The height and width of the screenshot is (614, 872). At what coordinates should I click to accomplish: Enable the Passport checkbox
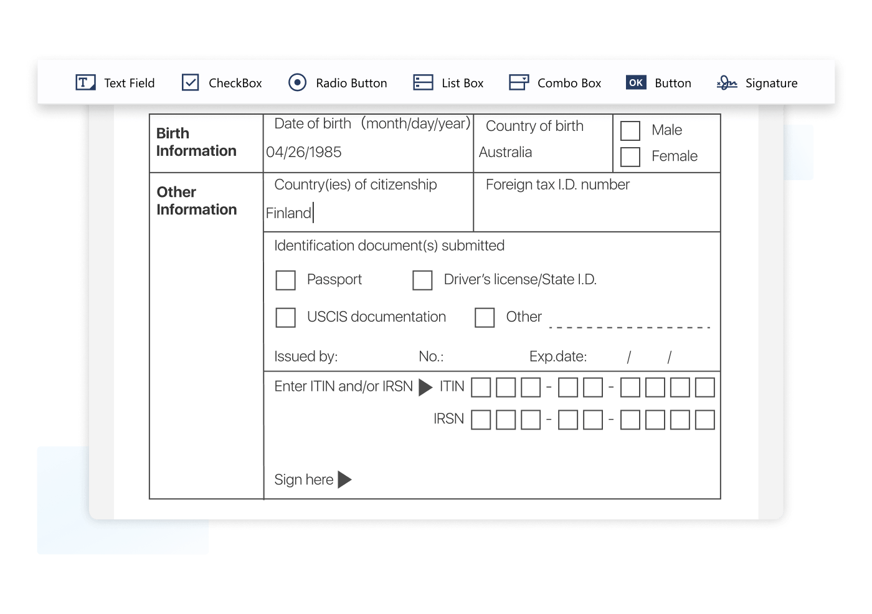pos(285,280)
